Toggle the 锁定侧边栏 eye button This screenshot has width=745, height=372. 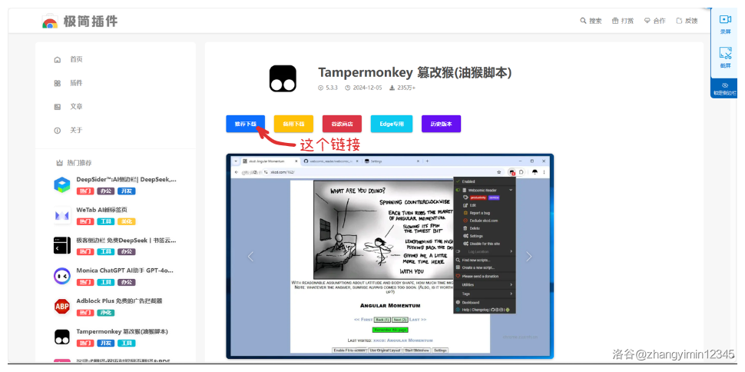725,88
